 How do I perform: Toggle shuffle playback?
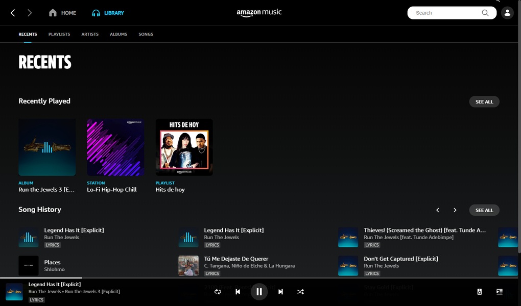(300, 292)
